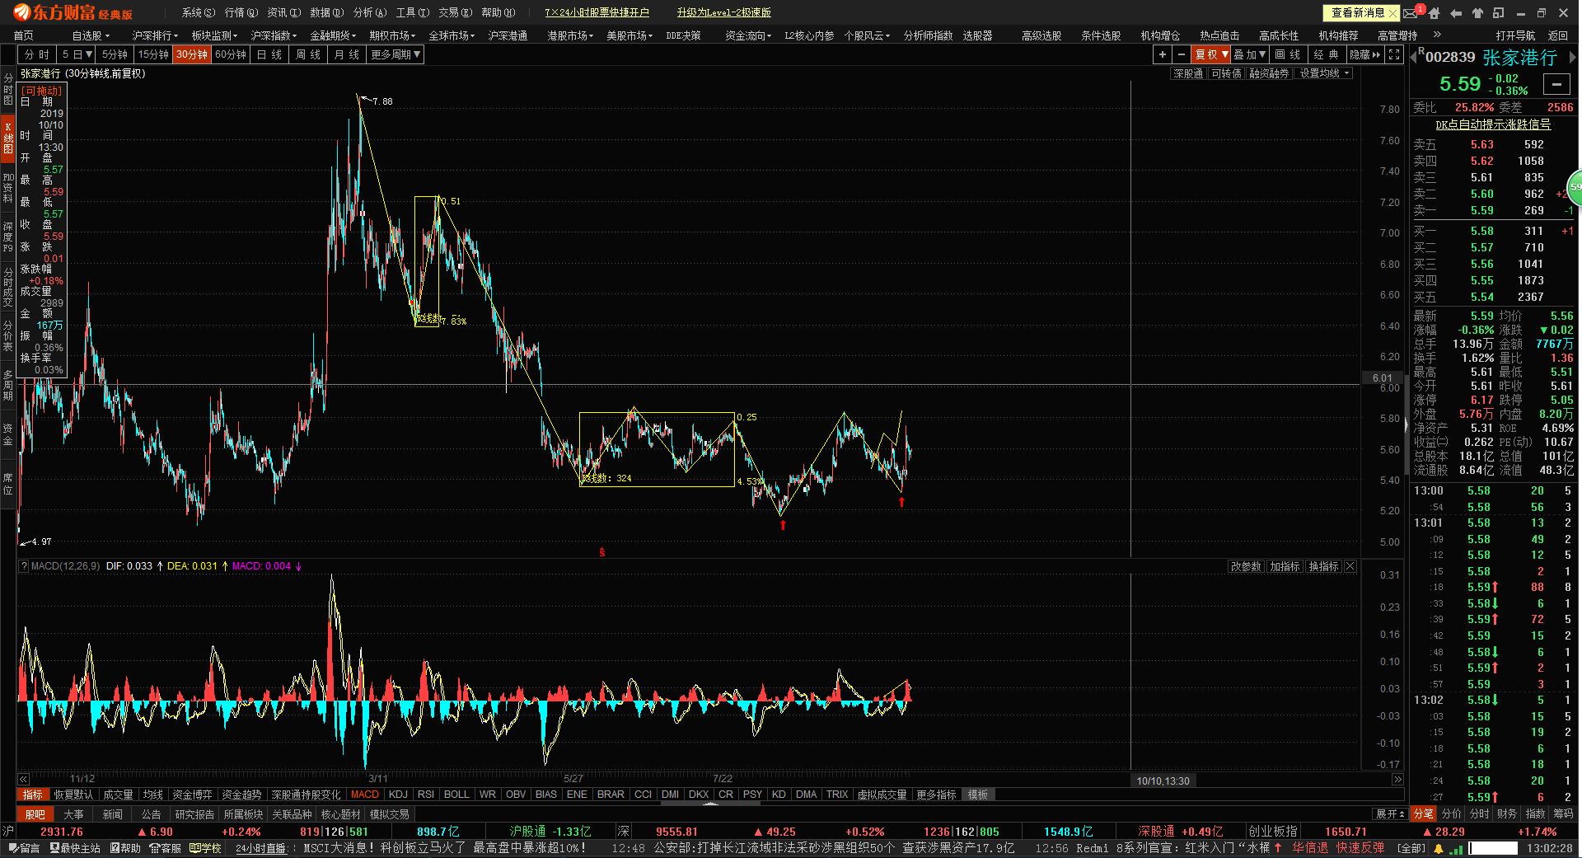Select the BOLL indicator tab
The width and height of the screenshot is (1582, 858).
tap(456, 795)
